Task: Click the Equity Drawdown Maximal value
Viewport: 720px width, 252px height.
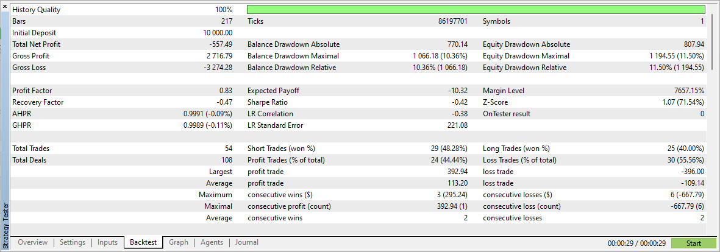Action: pos(676,56)
